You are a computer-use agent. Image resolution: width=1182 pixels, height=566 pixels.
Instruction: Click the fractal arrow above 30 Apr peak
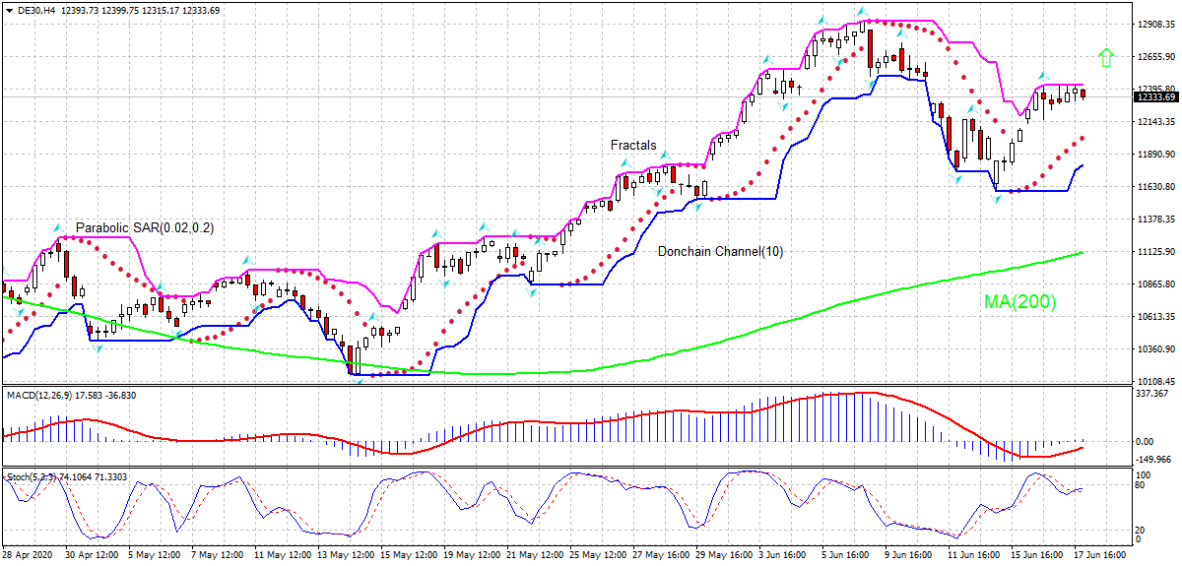tap(58, 225)
